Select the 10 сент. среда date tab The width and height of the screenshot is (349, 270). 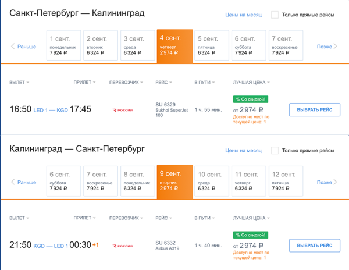coord(212,180)
